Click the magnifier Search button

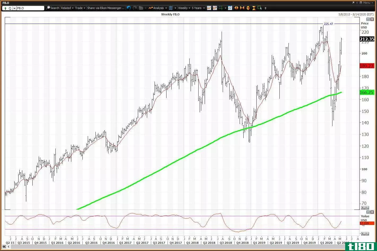[52, 8]
